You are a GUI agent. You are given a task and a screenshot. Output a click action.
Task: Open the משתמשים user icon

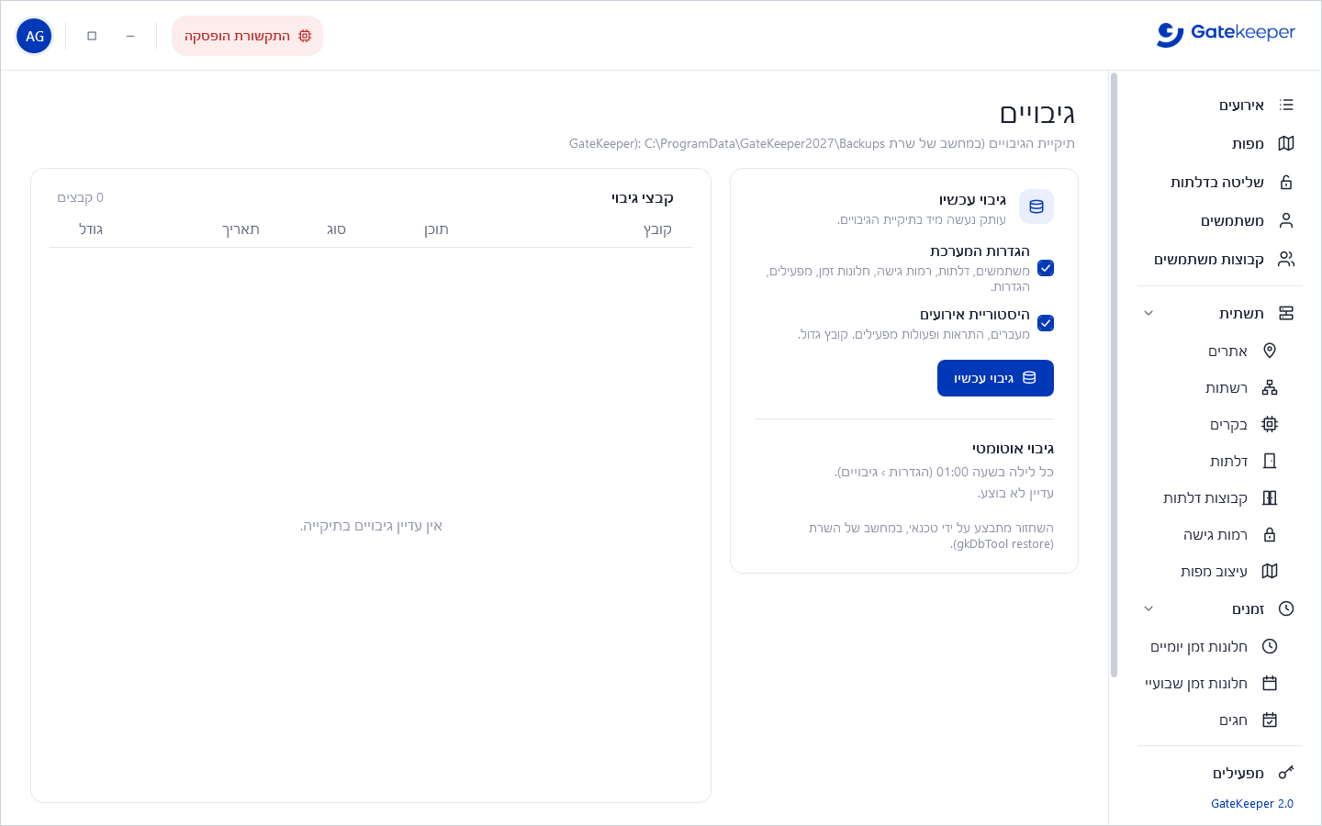(1286, 221)
